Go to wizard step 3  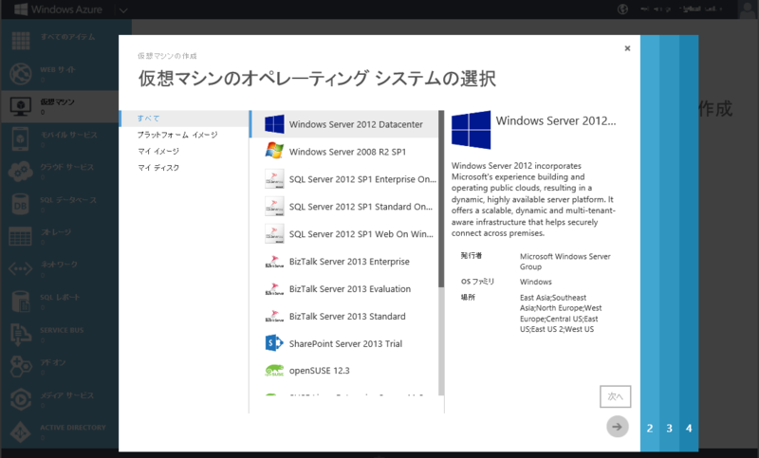coord(669,428)
